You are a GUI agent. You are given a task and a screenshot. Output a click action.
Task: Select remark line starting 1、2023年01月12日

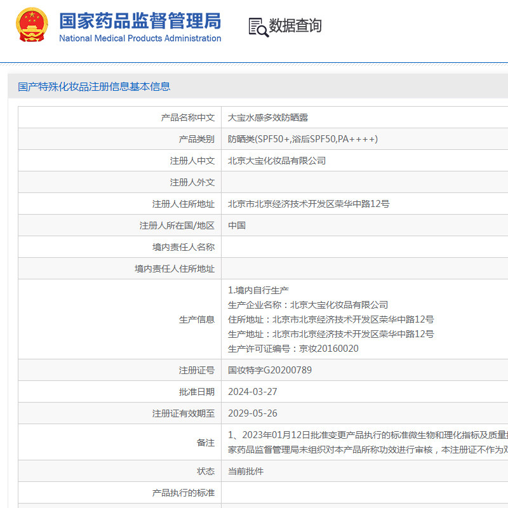(368, 435)
